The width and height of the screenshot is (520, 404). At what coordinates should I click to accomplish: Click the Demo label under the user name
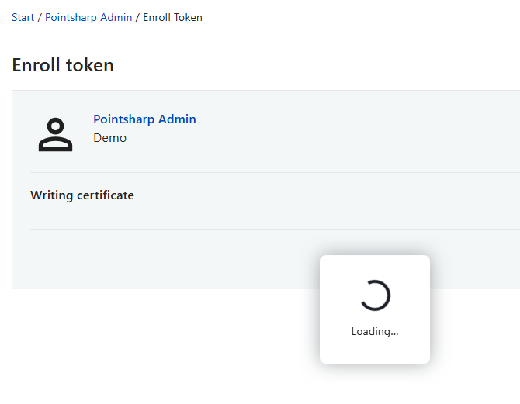[109, 138]
